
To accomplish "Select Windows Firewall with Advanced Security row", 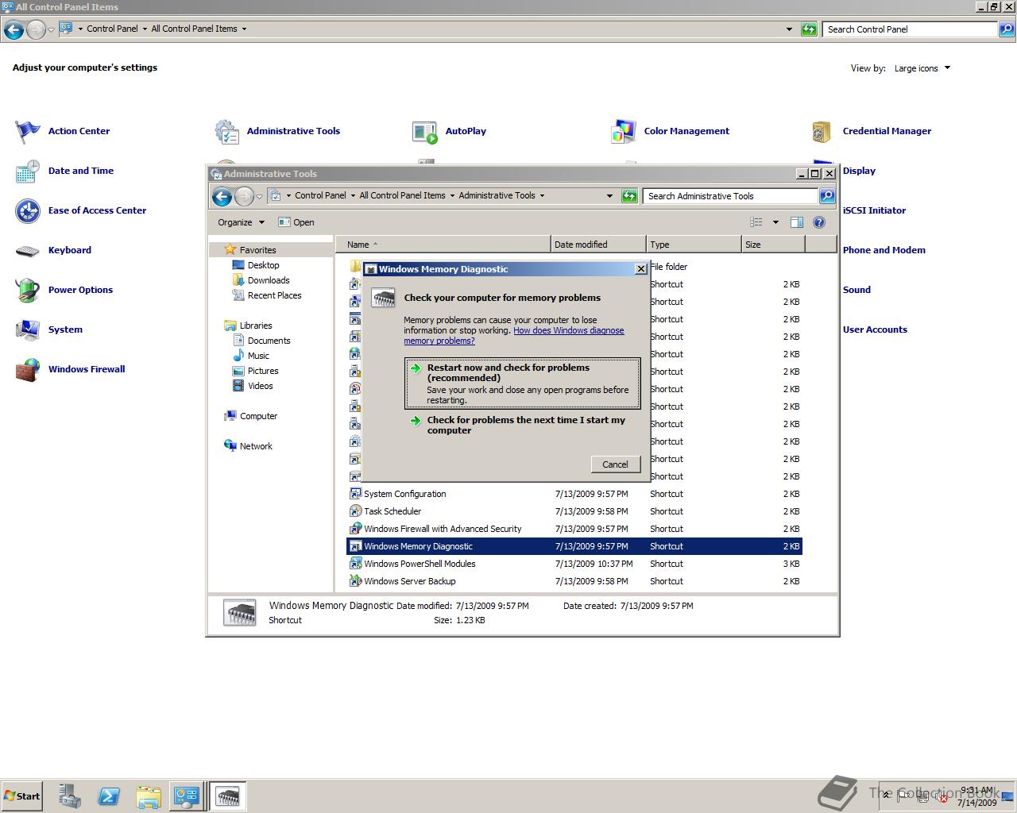I will 574,529.
